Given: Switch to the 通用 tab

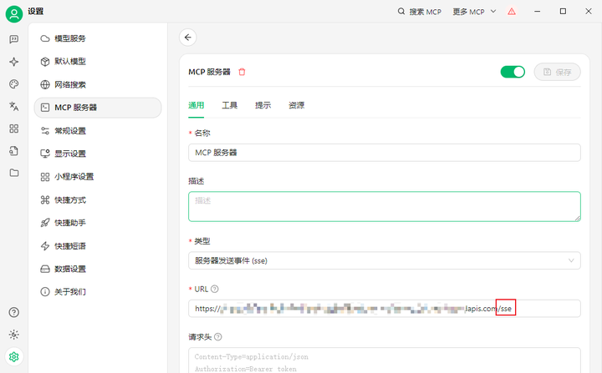Looking at the screenshot, I should [196, 105].
